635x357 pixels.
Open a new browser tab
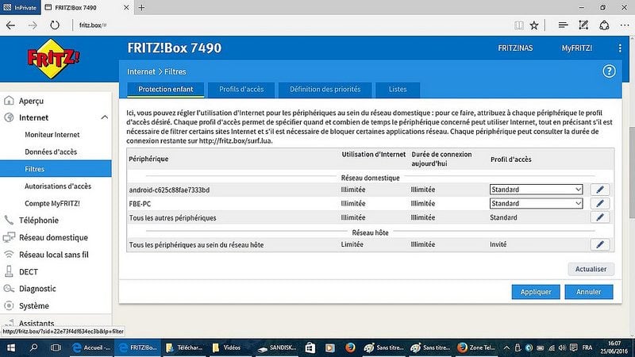[x=141, y=7]
